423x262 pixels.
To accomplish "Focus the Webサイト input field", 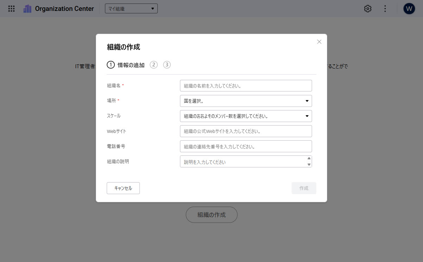I will [245, 131].
